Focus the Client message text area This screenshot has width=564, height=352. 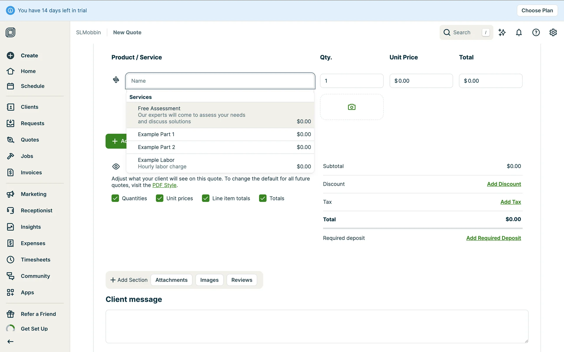[x=317, y=326]
